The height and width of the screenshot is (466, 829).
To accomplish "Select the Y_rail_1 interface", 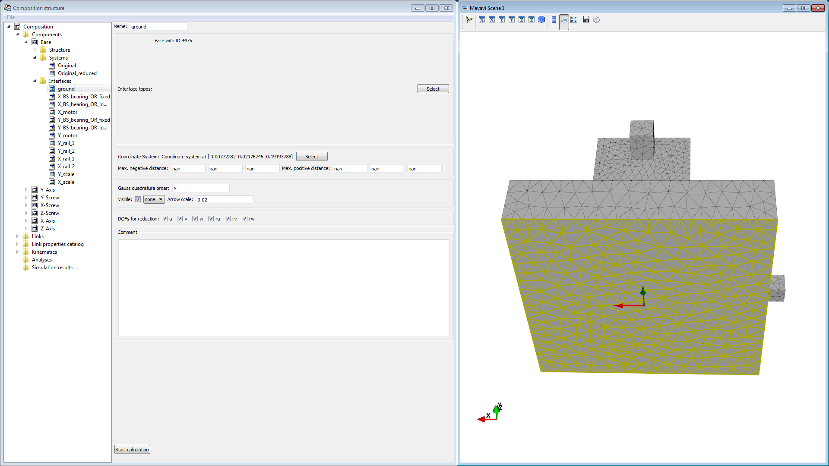I will [66, 143].
